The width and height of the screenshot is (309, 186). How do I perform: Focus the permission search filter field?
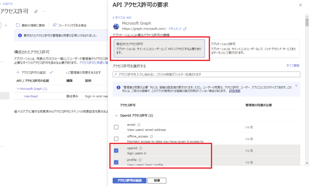[206, 74]
